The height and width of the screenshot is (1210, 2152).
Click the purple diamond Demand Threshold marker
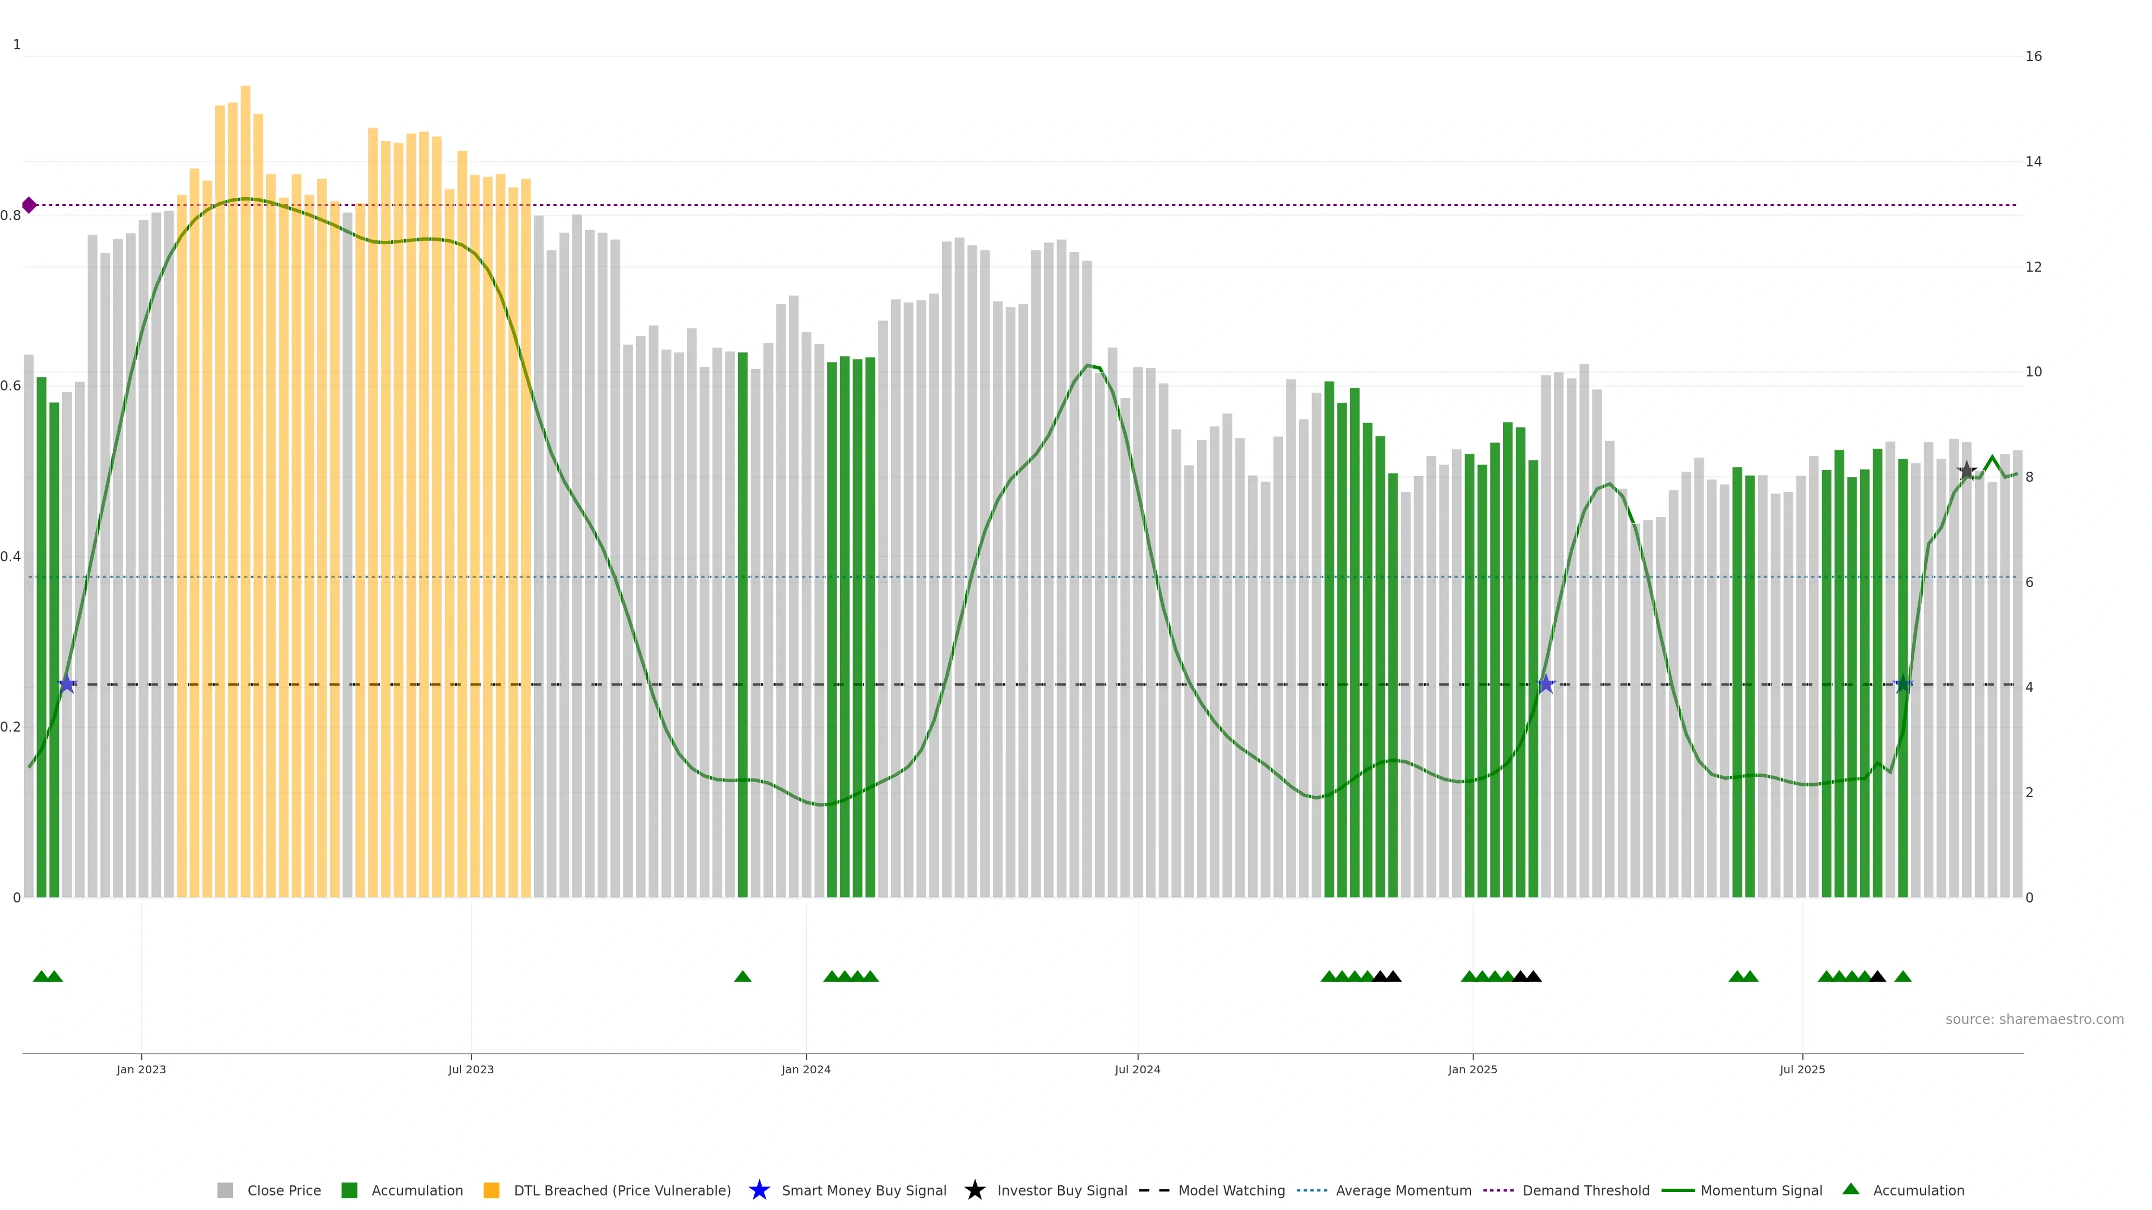point(29,204)
